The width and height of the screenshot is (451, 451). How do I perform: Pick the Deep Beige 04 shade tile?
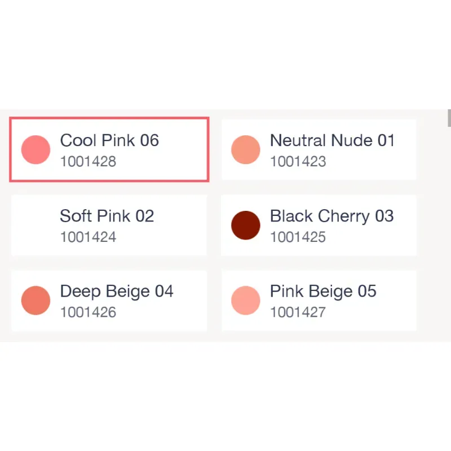coord(109,300)
